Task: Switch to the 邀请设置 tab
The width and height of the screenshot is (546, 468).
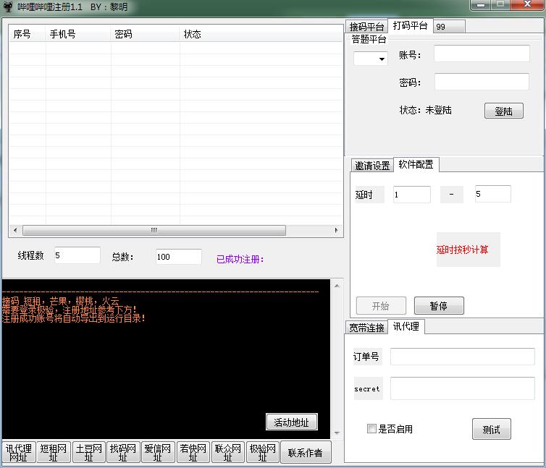Action: click(x=372, y=166)
